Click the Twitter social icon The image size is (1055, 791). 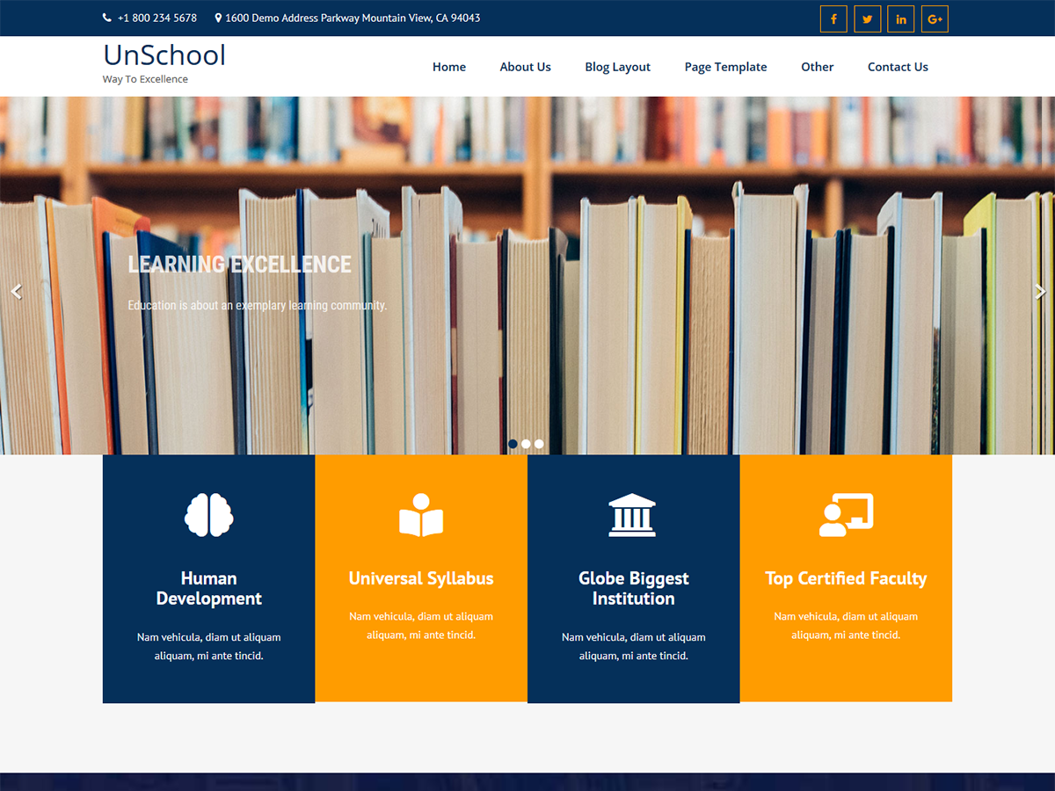(x=867, y=18)
